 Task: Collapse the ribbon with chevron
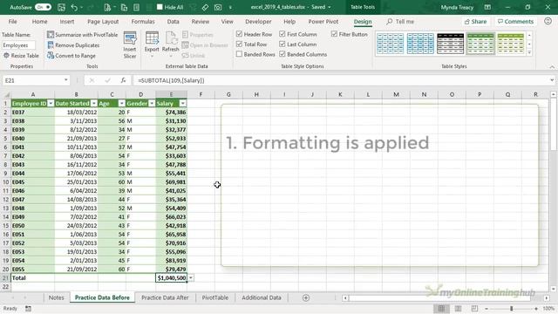552,66
